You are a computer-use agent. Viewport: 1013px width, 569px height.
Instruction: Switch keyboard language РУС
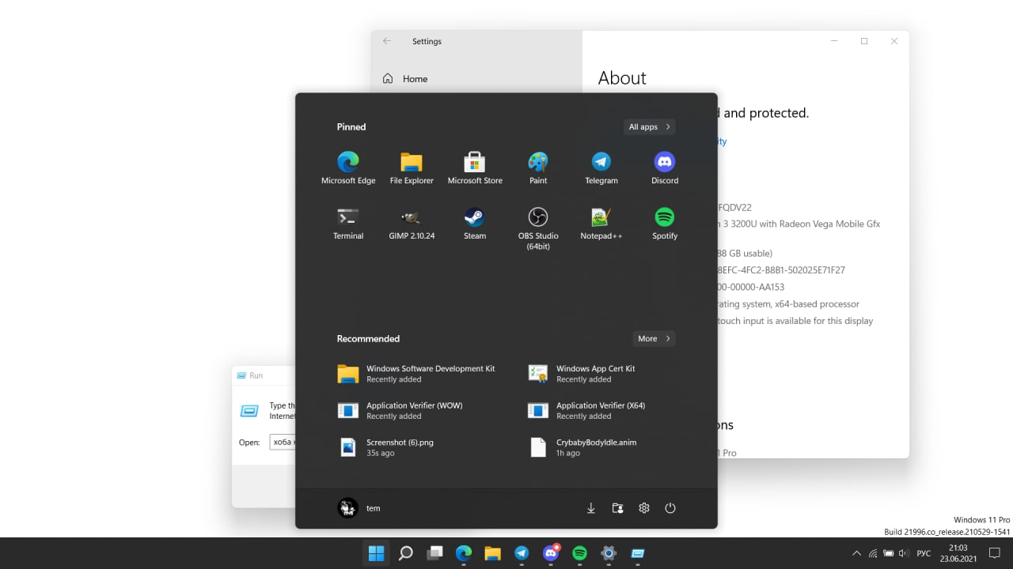coord(924,554)
